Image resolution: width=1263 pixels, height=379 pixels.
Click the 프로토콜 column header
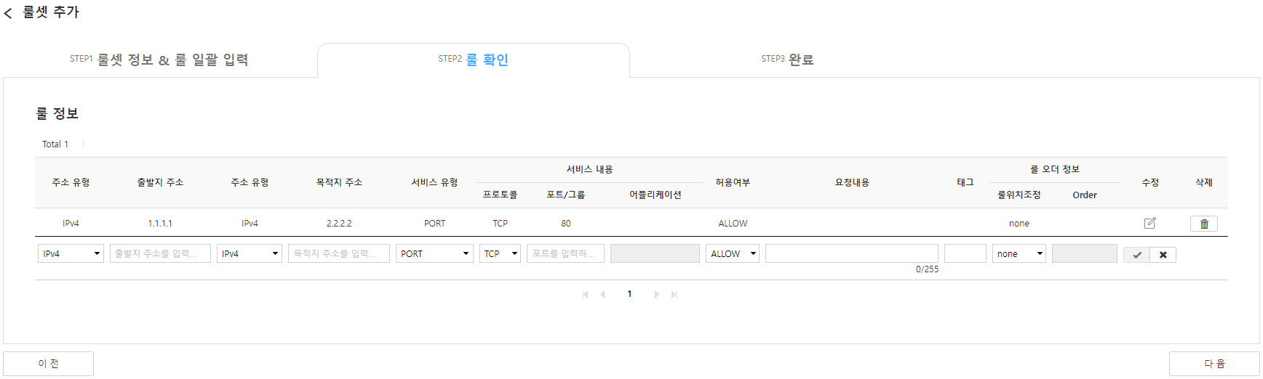500,195
